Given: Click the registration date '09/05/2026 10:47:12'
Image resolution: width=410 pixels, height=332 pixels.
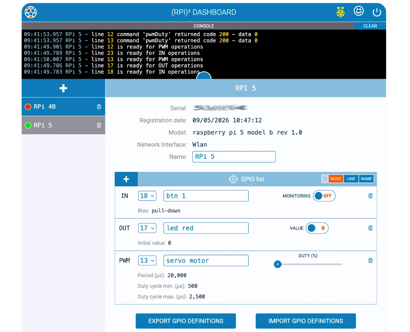Looking at the screenshot, I should (227, 120).
